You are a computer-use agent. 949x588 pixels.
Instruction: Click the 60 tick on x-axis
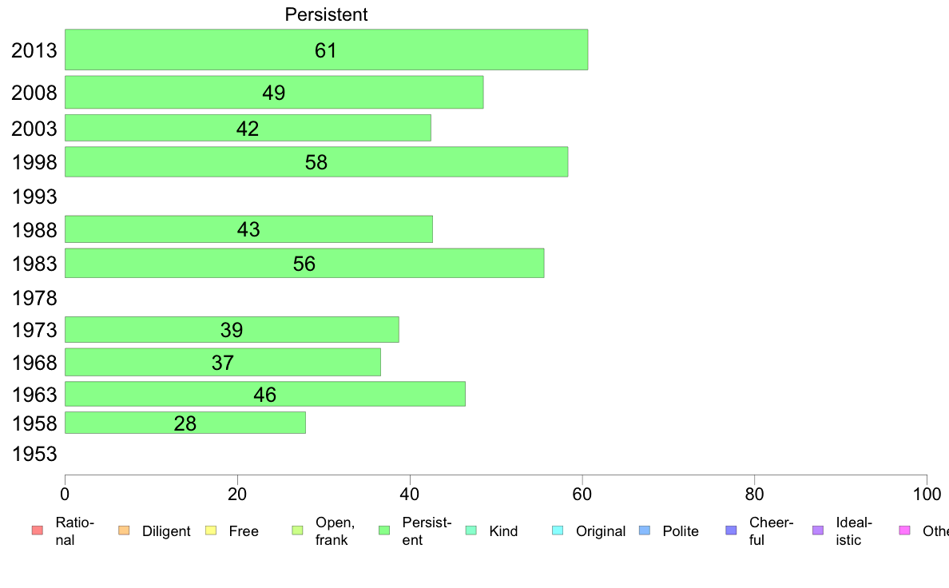pos(582,495)
